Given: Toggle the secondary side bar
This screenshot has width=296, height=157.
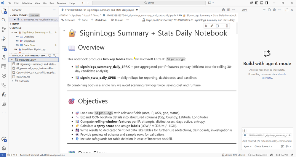Looking at the screenshot, I should 267,3.
